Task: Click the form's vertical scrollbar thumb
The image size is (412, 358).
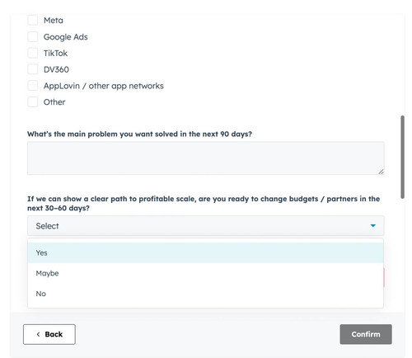Action: [x=402, y=157]
